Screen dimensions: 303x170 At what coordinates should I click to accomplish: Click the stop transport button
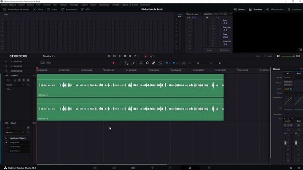point(125,56)
